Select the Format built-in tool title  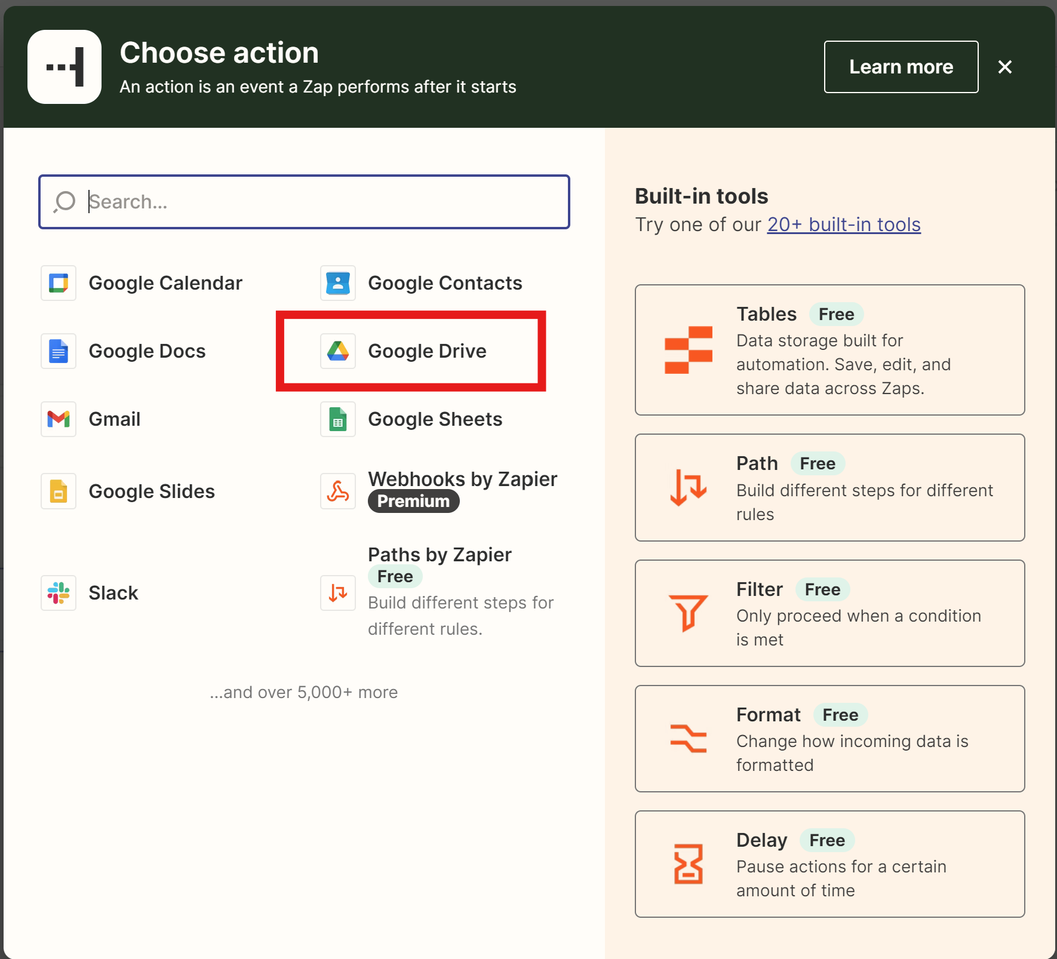pyautogui.click(x=769, y=715)
